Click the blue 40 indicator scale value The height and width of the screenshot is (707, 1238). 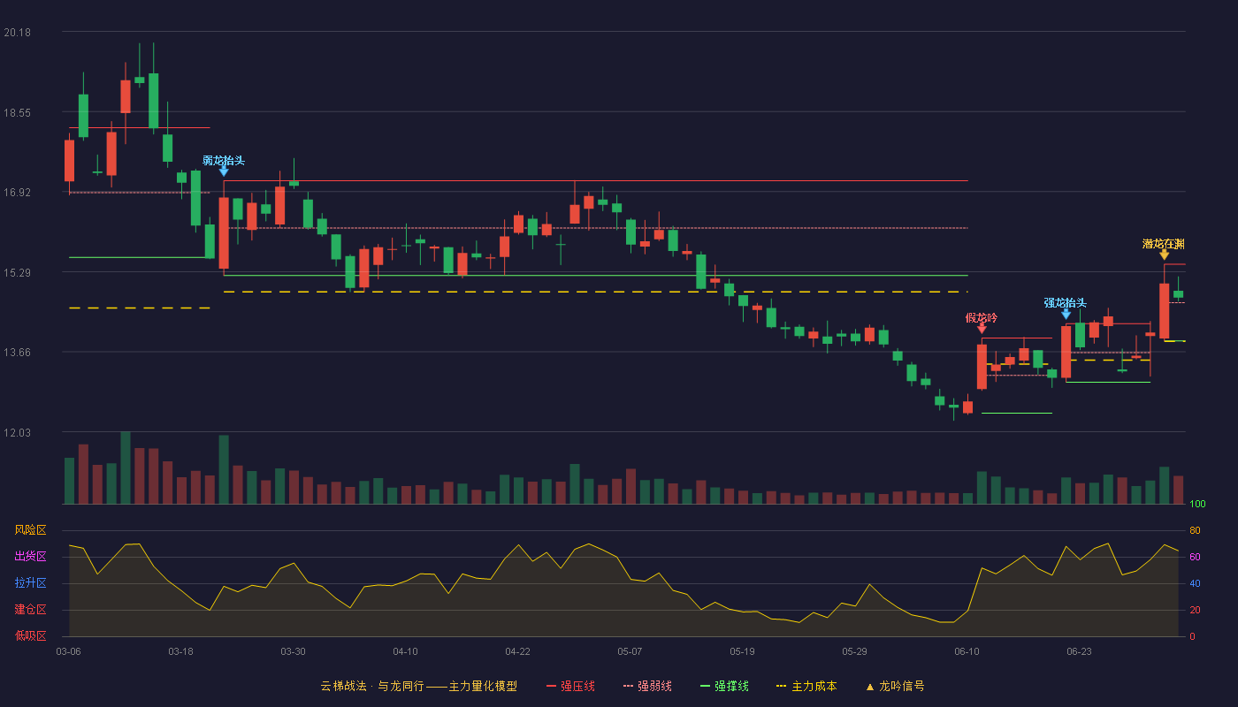tap(1195, 583)
